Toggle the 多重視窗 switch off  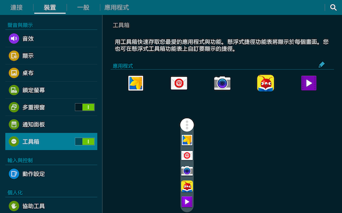tap(84, 107)
